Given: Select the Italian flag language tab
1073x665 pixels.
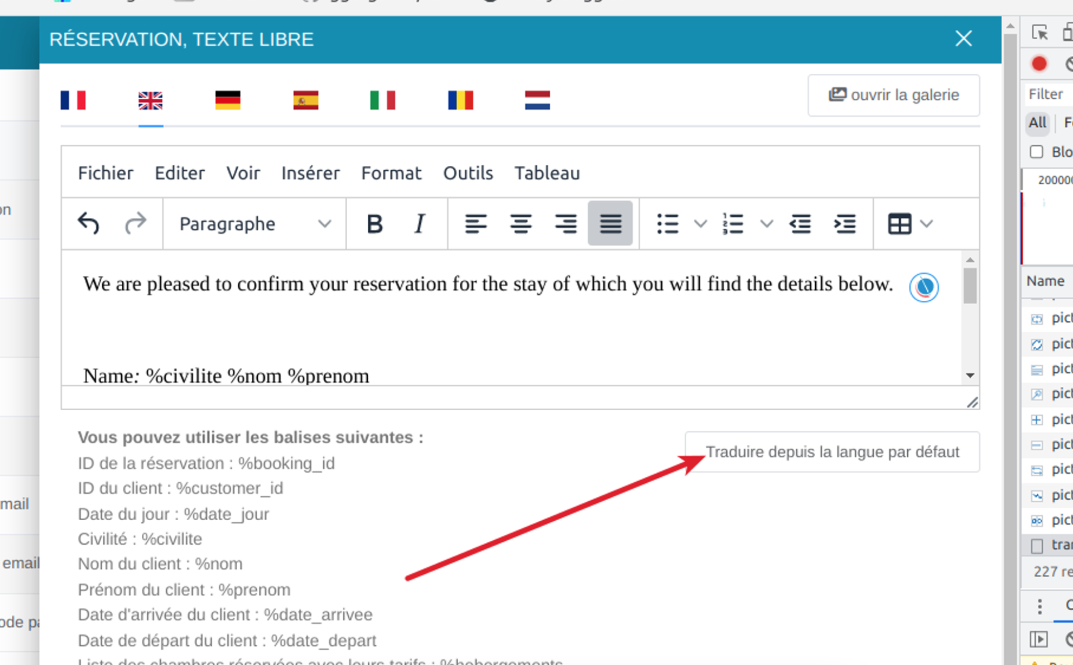Looking at the screenshot, I should coord(383,100).
